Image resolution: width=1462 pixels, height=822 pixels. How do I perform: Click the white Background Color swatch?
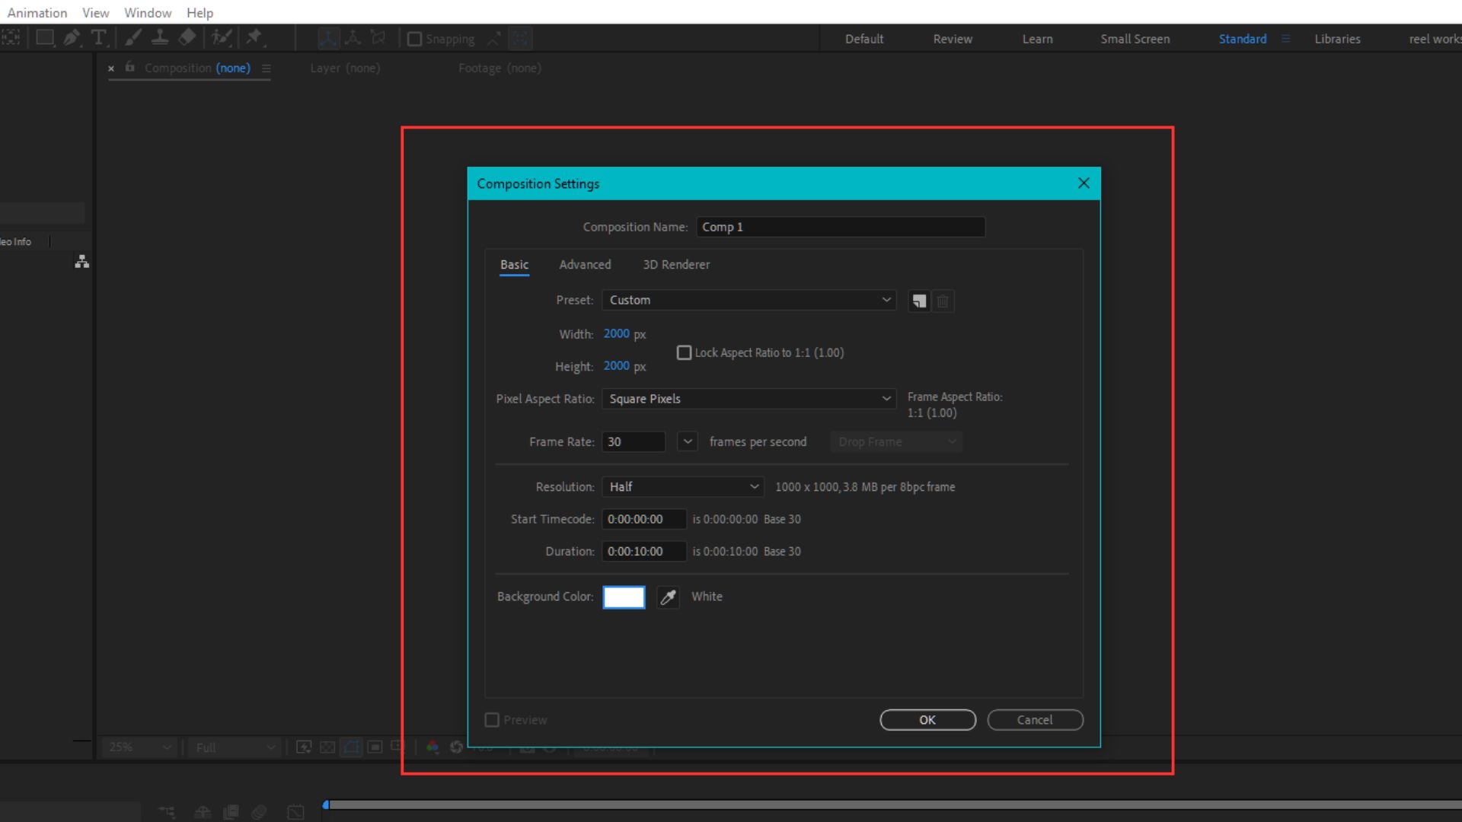pos(623,597)
